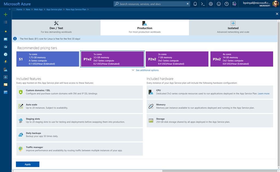The height and width of the screenshot is (172, 280).
Task: Click the Apply button
Action: [28, 164]
